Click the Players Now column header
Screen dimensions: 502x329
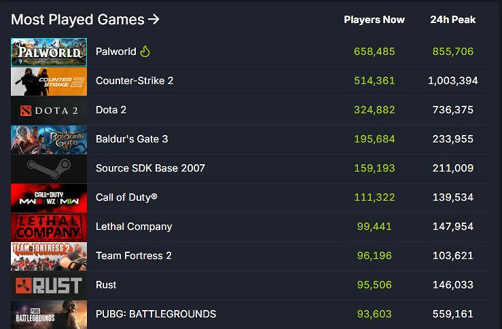374,20
